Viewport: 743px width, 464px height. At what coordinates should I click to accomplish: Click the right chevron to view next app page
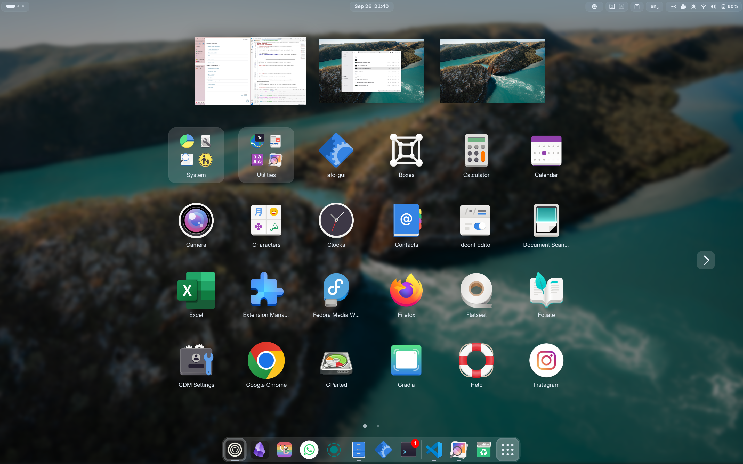pos(705,260)
